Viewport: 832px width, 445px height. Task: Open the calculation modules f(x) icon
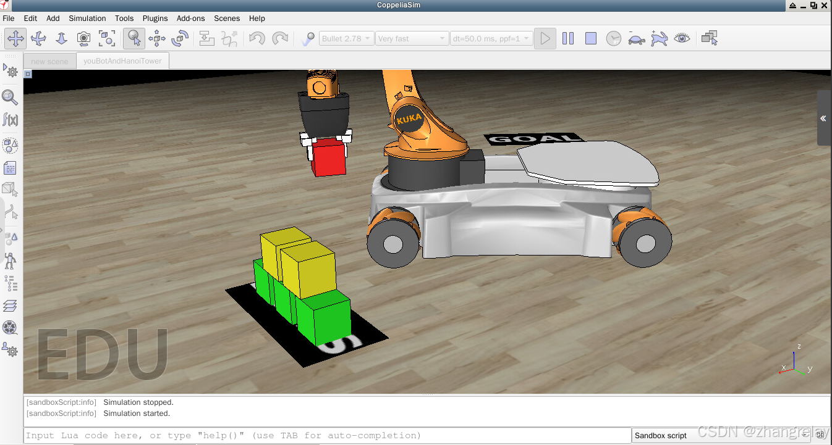11,119
